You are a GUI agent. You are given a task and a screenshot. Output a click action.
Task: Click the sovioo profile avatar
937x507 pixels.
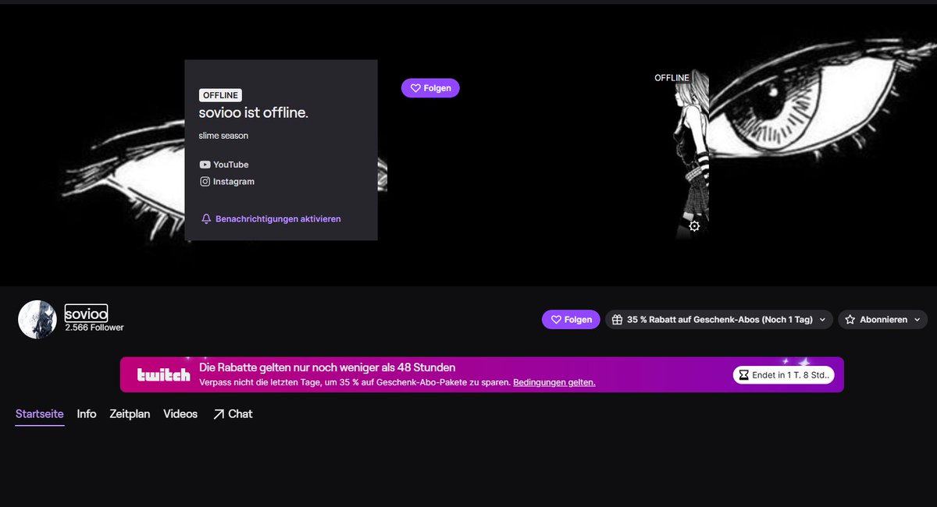point(37,320)
